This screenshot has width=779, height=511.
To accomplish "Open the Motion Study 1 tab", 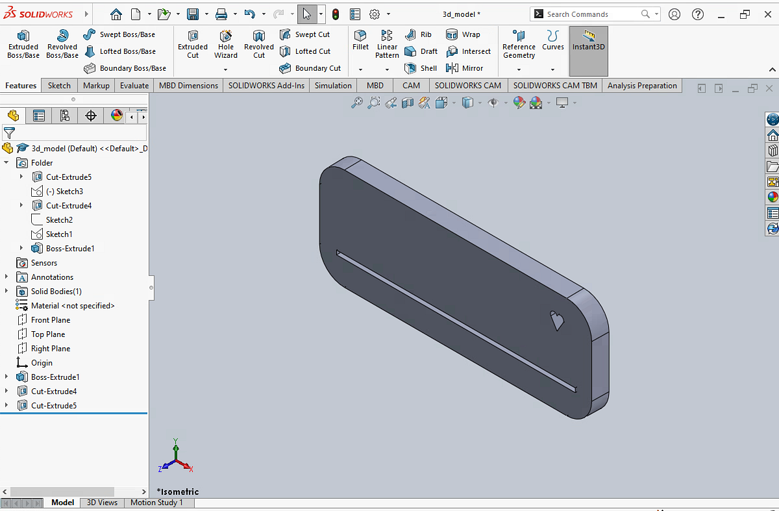I will [x=156, y=503].
